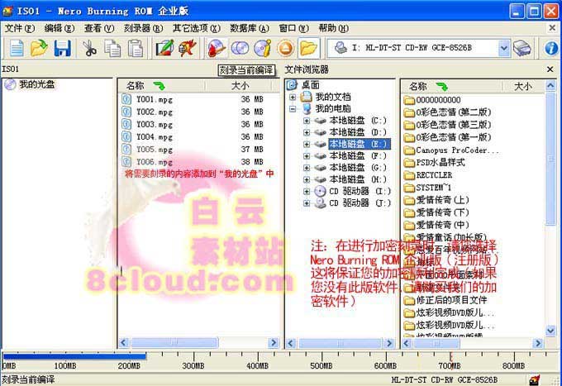Toggle the file browser folder icon
562x386 pixels.
pos(308,48)
